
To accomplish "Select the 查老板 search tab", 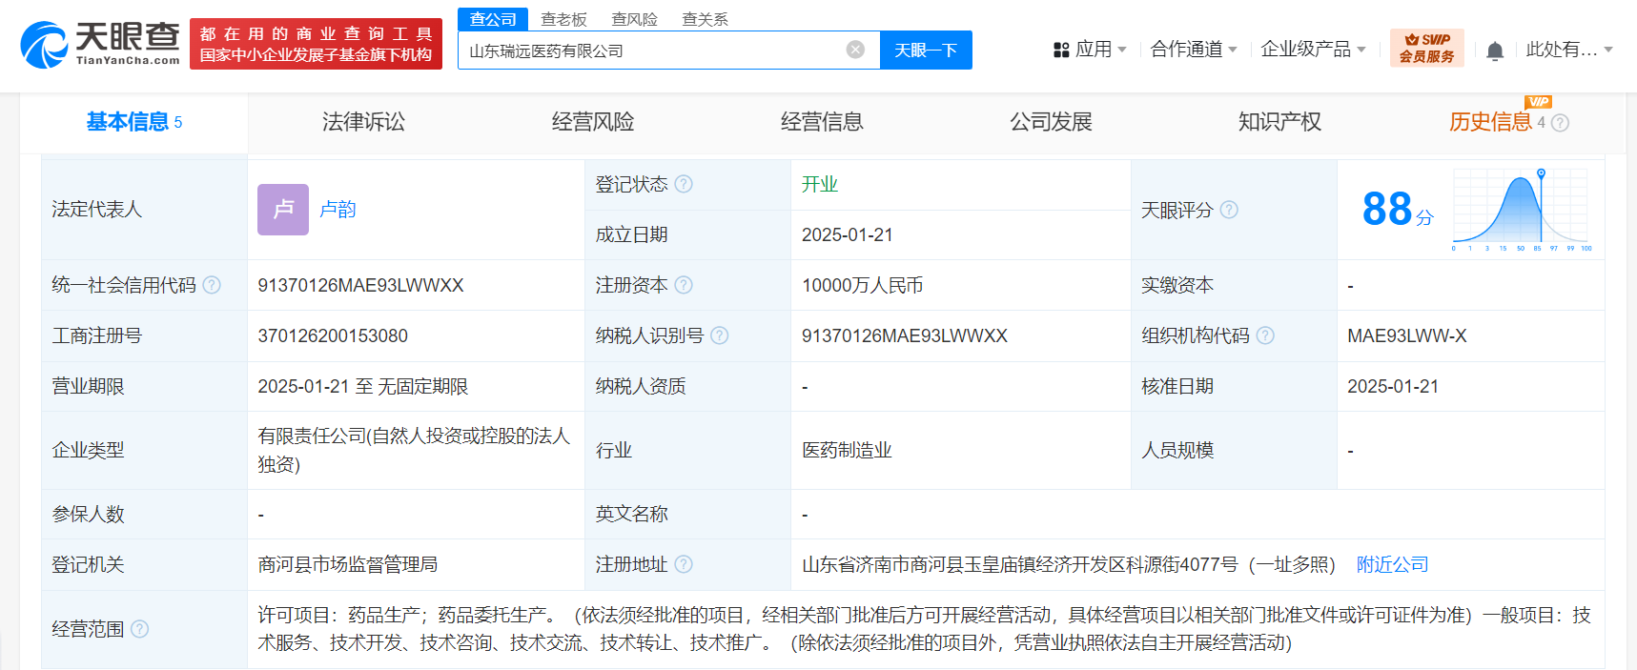I will click(563, 19).
